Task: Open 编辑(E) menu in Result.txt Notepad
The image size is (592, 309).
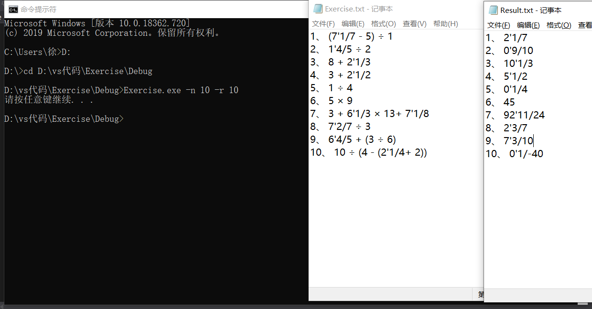Action: (x=528, y=25)
